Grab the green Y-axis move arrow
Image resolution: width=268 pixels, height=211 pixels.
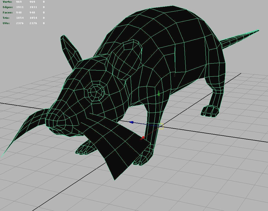click(159, 93)
